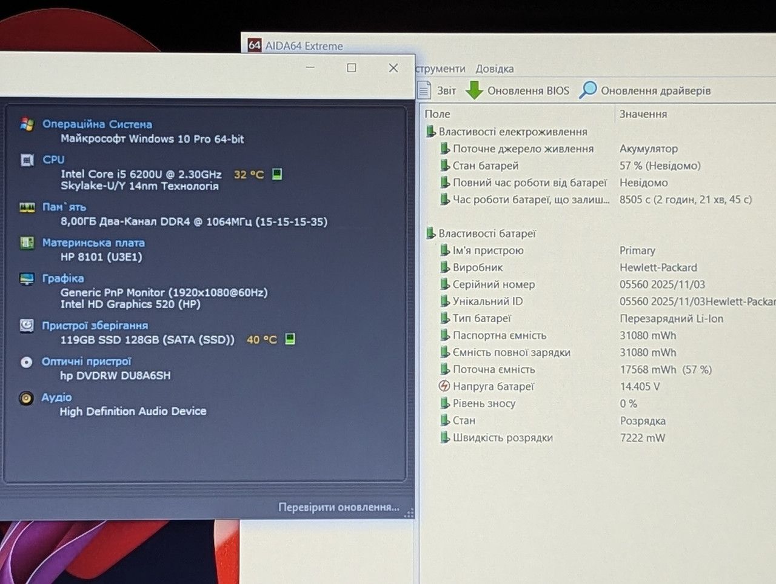Viewport: 776px width, 584px height.
Task: Click the SSD temperature indicator icon
Action: click(290, 339)
